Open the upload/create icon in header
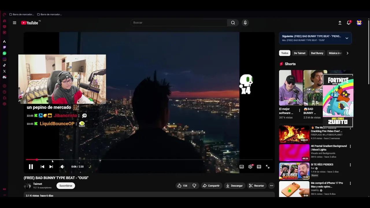The height and width of the screenshot is (208, 370). (x=340, y=23)
